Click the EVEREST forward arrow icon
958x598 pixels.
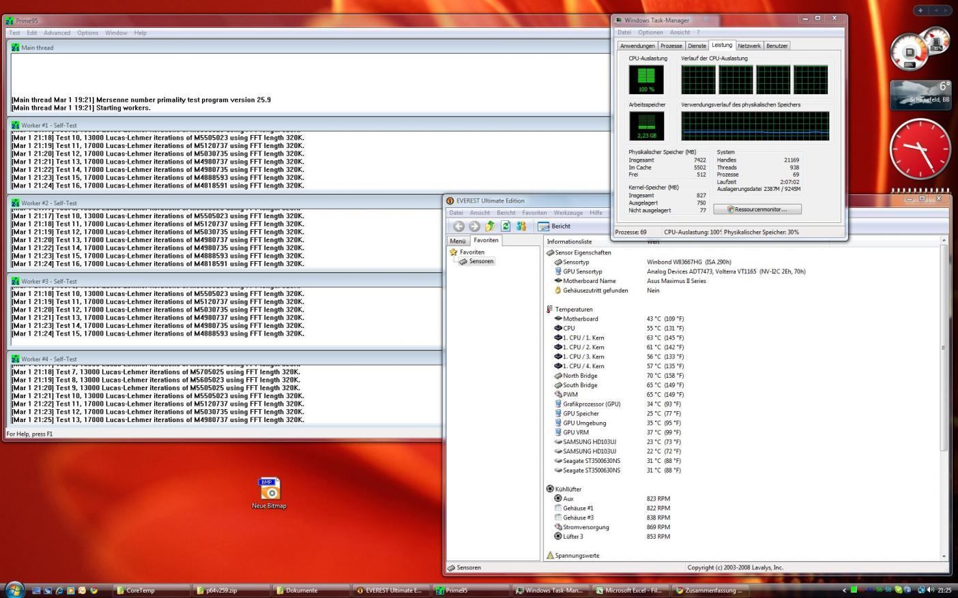[474, 226]
